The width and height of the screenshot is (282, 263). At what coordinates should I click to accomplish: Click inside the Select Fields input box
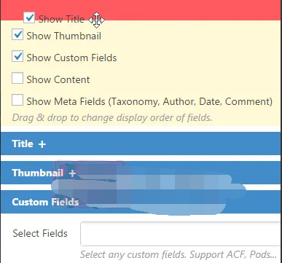[x=181, y=234]
